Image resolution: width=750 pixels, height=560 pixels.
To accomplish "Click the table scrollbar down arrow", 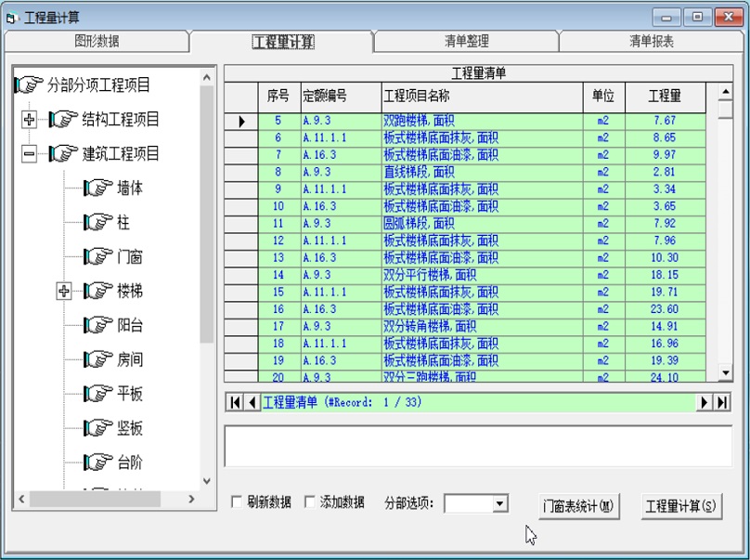I will click(726, 372).
